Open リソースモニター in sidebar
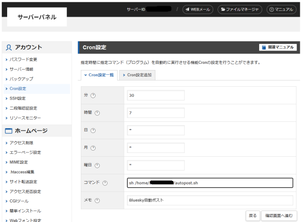Screen dimensions: 306x222 [25, 118]
